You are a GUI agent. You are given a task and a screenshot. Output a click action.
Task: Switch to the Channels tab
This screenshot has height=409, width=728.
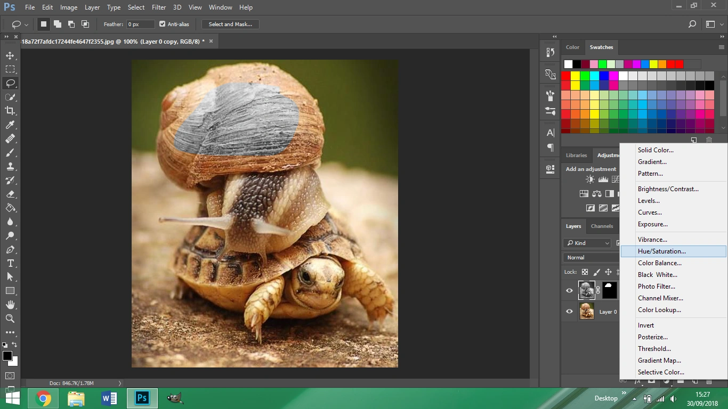[x=602, y=226]
